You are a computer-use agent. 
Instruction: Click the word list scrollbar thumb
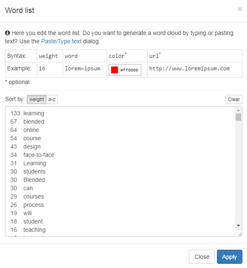coord(238,117)
